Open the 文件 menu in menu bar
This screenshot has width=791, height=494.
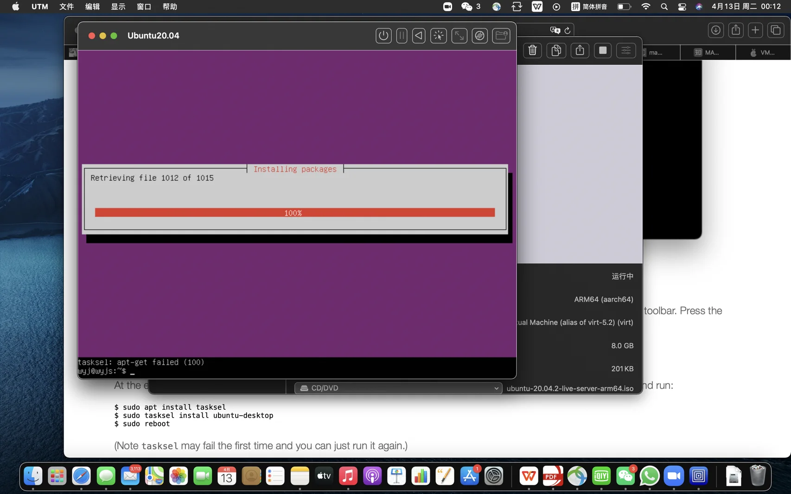coord(66,6)
